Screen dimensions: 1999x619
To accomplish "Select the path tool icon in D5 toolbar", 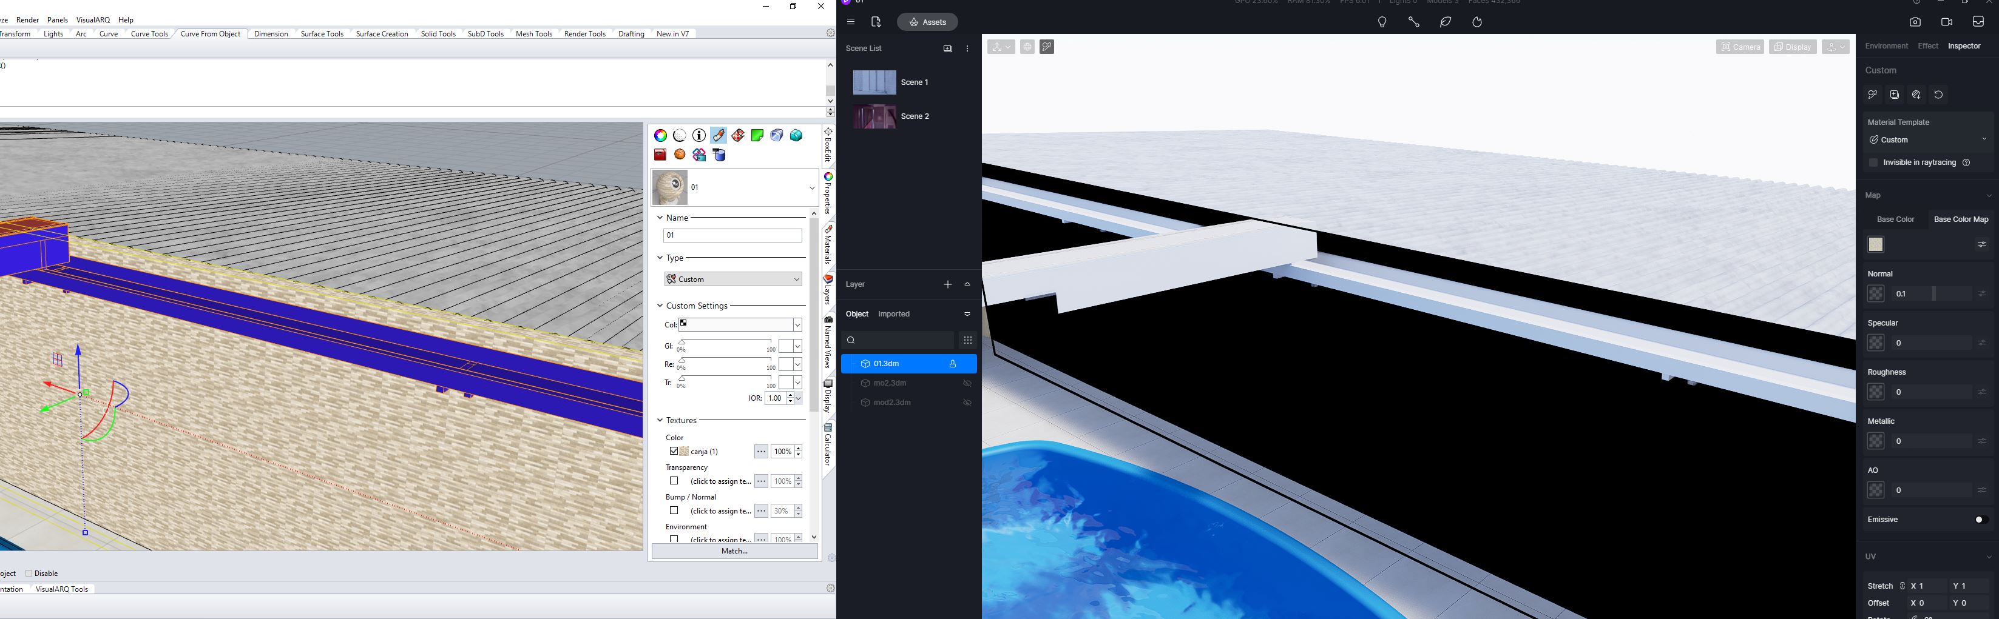I will [1414, 22].
